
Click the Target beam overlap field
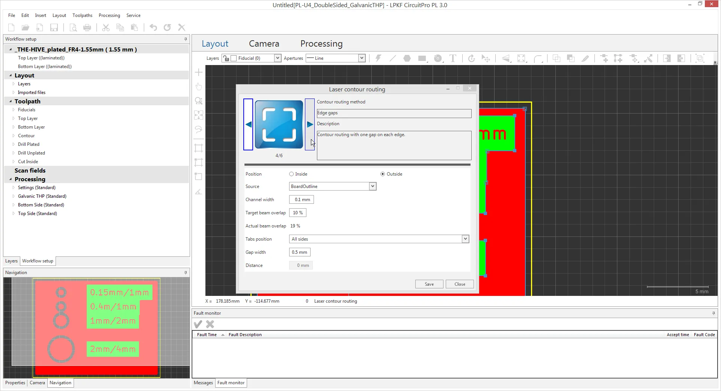pos(298,213)
